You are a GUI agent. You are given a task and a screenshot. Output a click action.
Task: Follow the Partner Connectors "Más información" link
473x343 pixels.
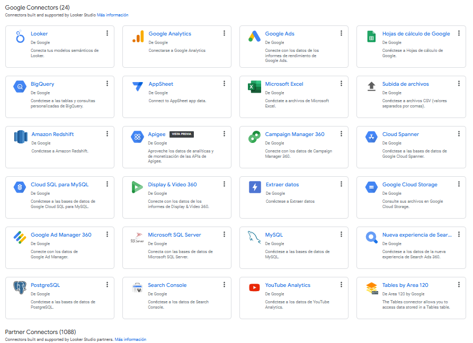click(x=130, y=339)
